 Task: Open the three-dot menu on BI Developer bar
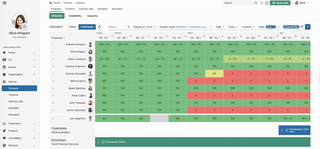coord(98,142)
